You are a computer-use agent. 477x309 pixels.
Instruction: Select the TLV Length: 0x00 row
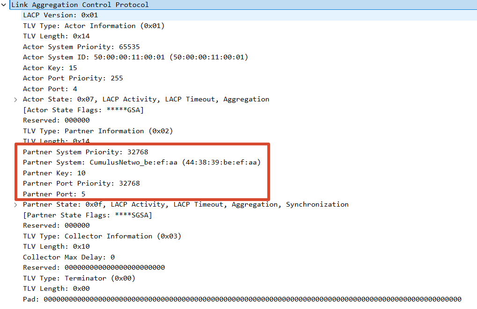click(x=56, y=288)
